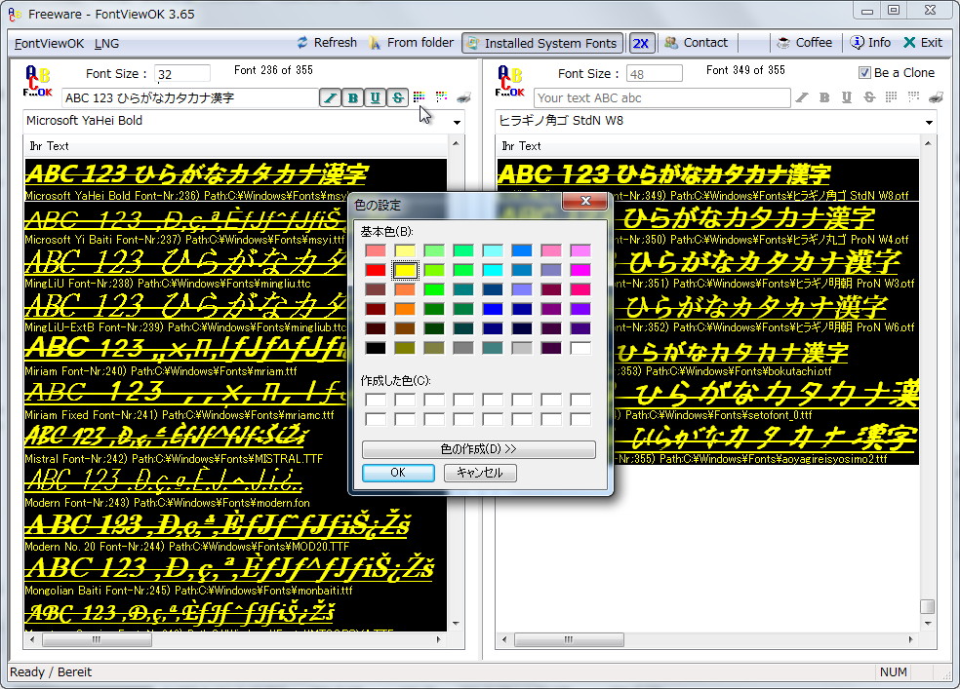The image size is (960, 689).
Task: Click the print icon in right pane
Action: tap(937, 97)
